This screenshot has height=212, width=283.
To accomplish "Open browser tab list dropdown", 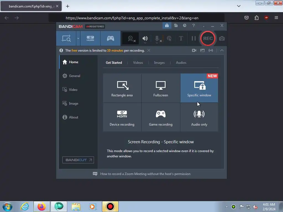I will pos(239,6).
